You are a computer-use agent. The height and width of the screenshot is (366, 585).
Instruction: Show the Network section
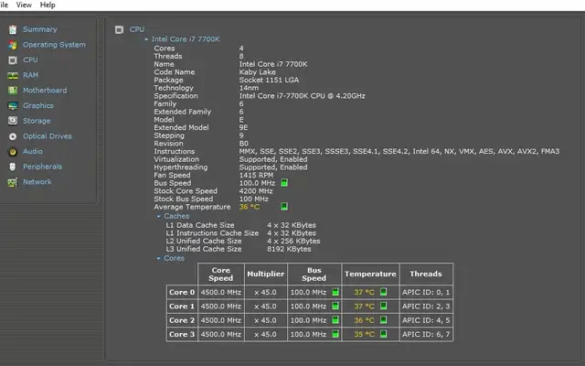tap(37, 182)
